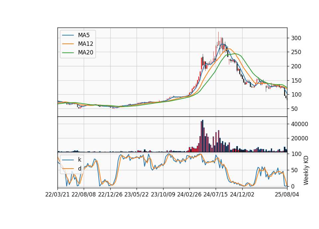Click the orange MA12 legend line sample
Image resolution: width=319 pixels, height=229 pixels.
(x=68, y=44)
